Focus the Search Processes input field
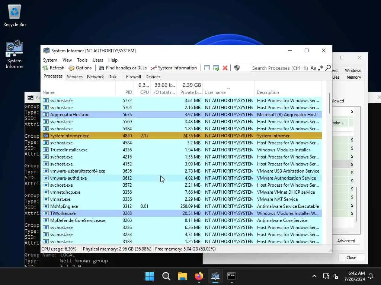The image size is (381, 285). (280, 68)
